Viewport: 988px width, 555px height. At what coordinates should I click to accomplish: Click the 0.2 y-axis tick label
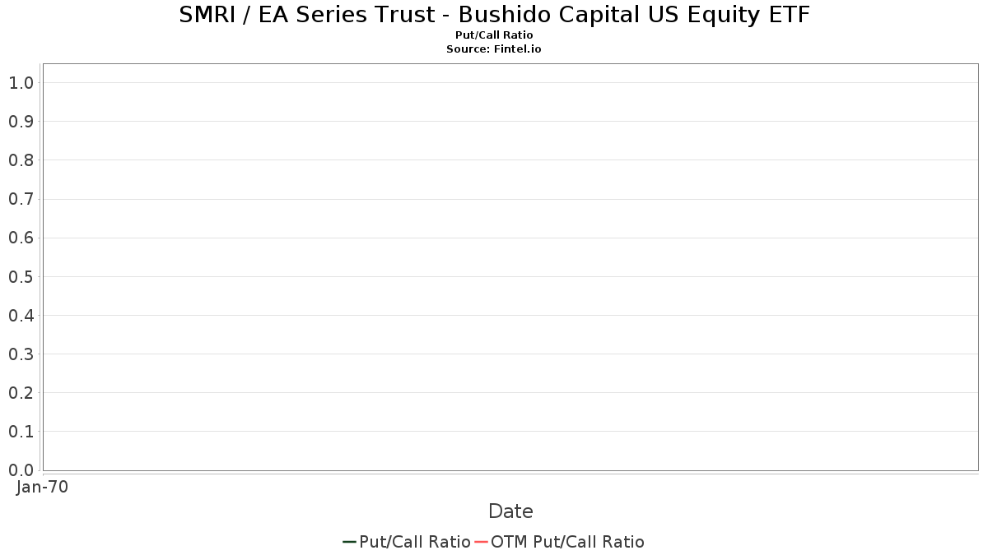[x=21, y=392]
